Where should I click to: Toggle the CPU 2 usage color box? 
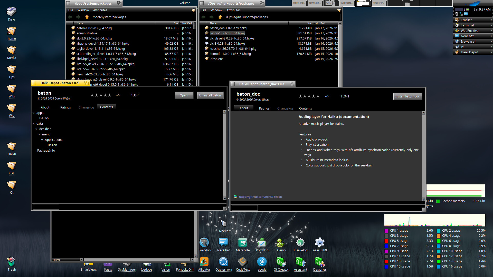click(x=439, y=231)
